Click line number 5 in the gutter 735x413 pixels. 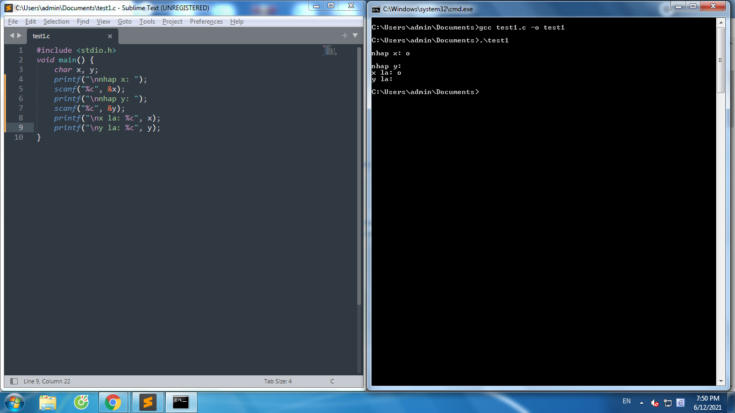[x=21, y=89]
